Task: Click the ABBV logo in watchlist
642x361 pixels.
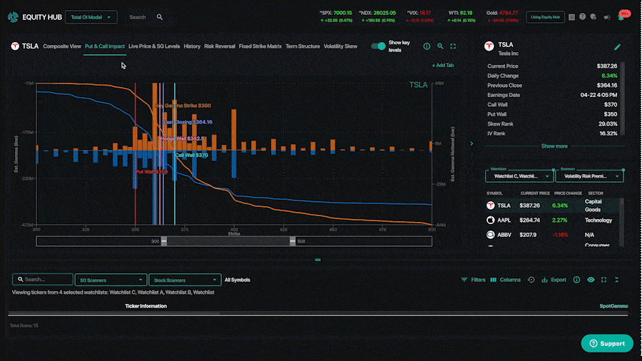Action: [x=490, y=235]
